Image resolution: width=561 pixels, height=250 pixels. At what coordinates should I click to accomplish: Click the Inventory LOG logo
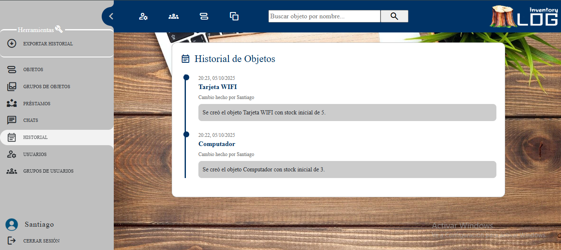tap(524, 17)
